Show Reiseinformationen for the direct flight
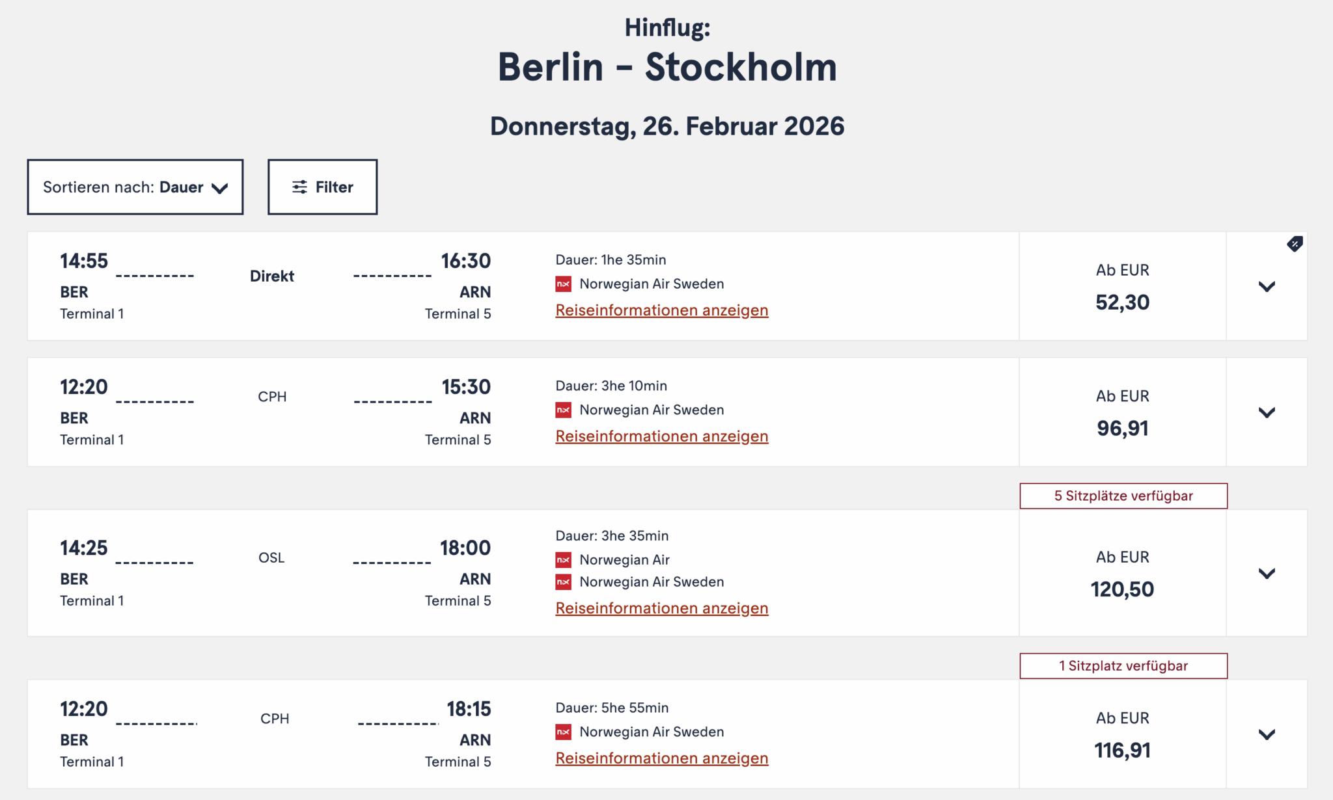The height and width of the screenshot is (800, 1333). coord(661,310)
